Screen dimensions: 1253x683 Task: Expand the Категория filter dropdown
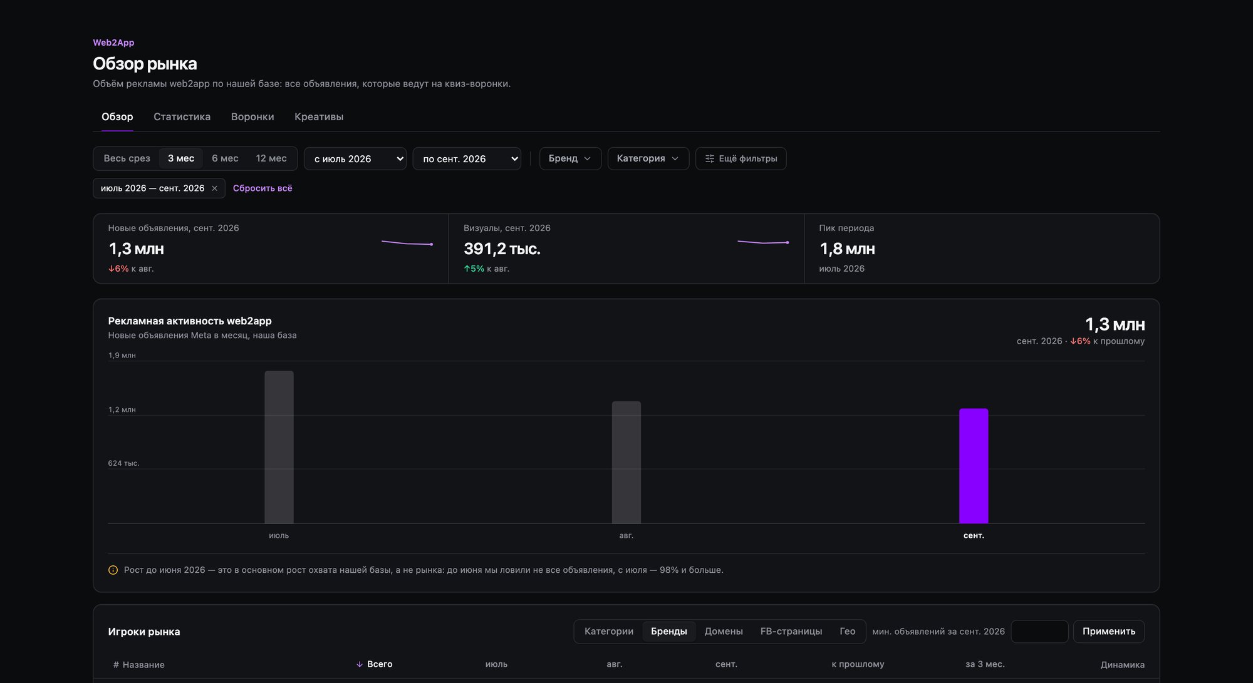coord(648,159)
